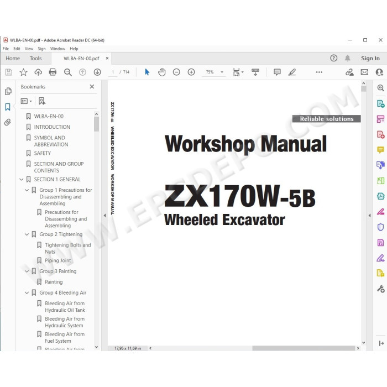Close the WLBA-EN-00.pdf tab
The width and height of the screenshot is (387, 387).
pyautogui.click(x=107, y=58)
